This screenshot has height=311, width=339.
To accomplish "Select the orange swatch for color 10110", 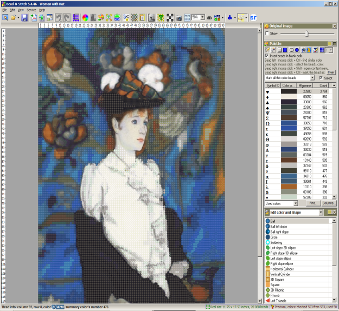I will [x=289, y=187].
